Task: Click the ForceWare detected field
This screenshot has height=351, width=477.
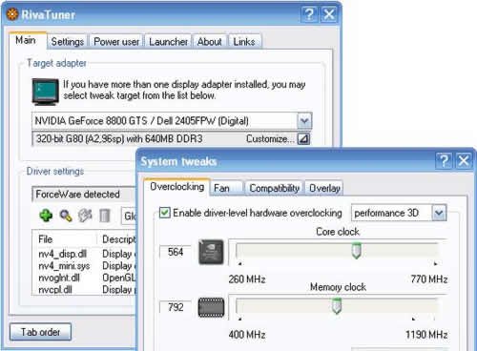Action: (84, 195)
